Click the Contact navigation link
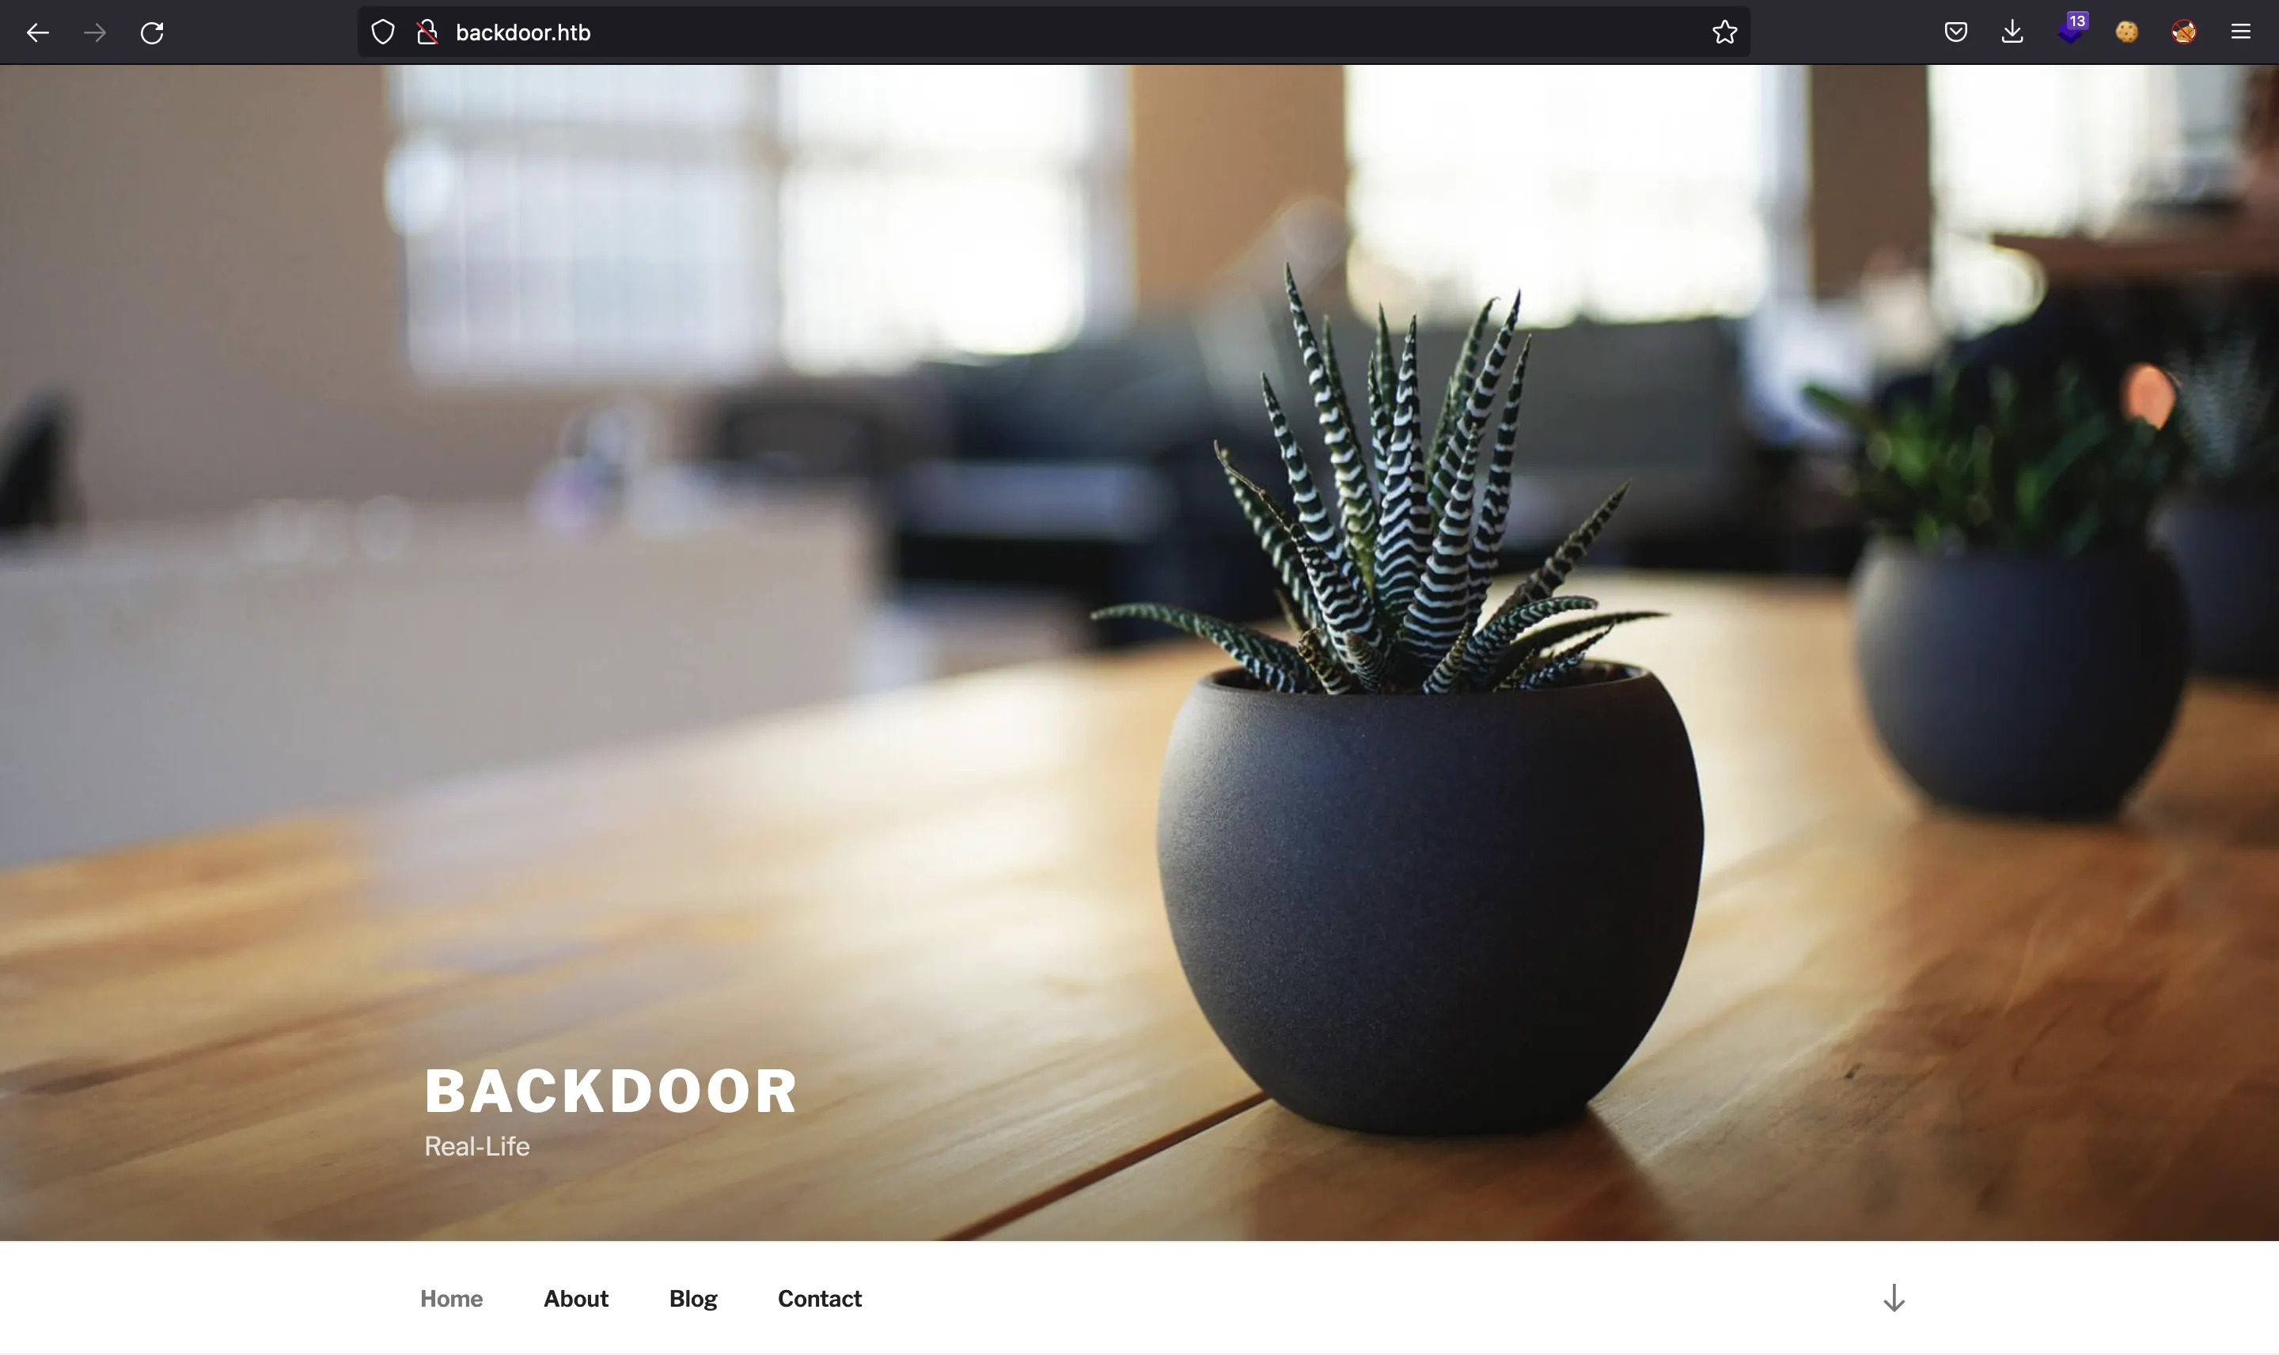The height and width of the screenshot is (1355, 2279). [817, 1297]
